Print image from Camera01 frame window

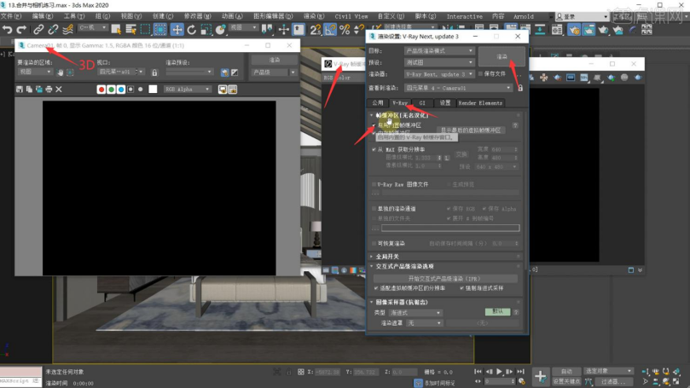click(49, 90)
